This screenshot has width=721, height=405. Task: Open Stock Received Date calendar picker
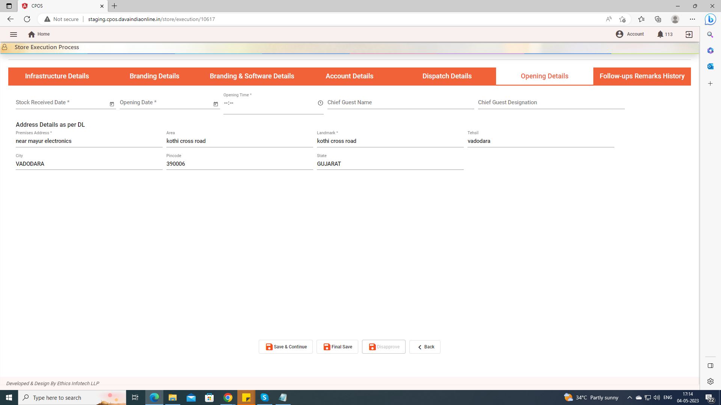point(112,104)
